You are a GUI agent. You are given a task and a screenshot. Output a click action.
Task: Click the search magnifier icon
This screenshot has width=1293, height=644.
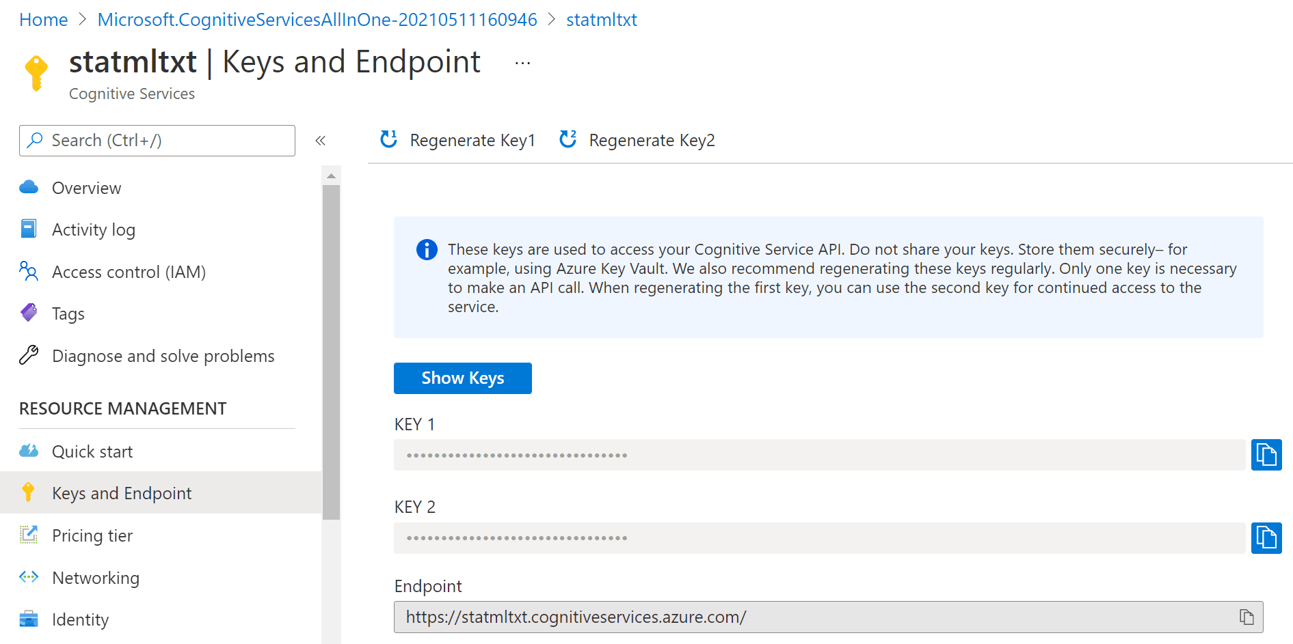pos(35,140)
